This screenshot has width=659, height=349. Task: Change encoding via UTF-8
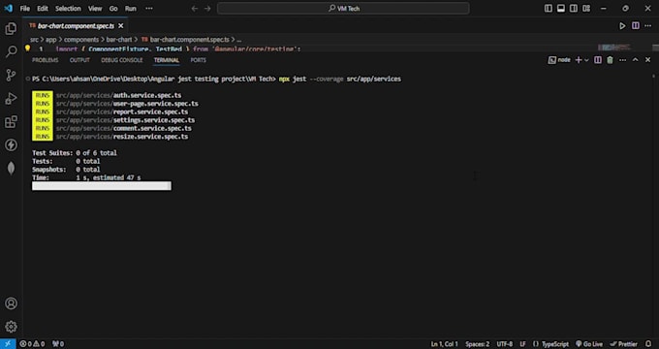505,344
